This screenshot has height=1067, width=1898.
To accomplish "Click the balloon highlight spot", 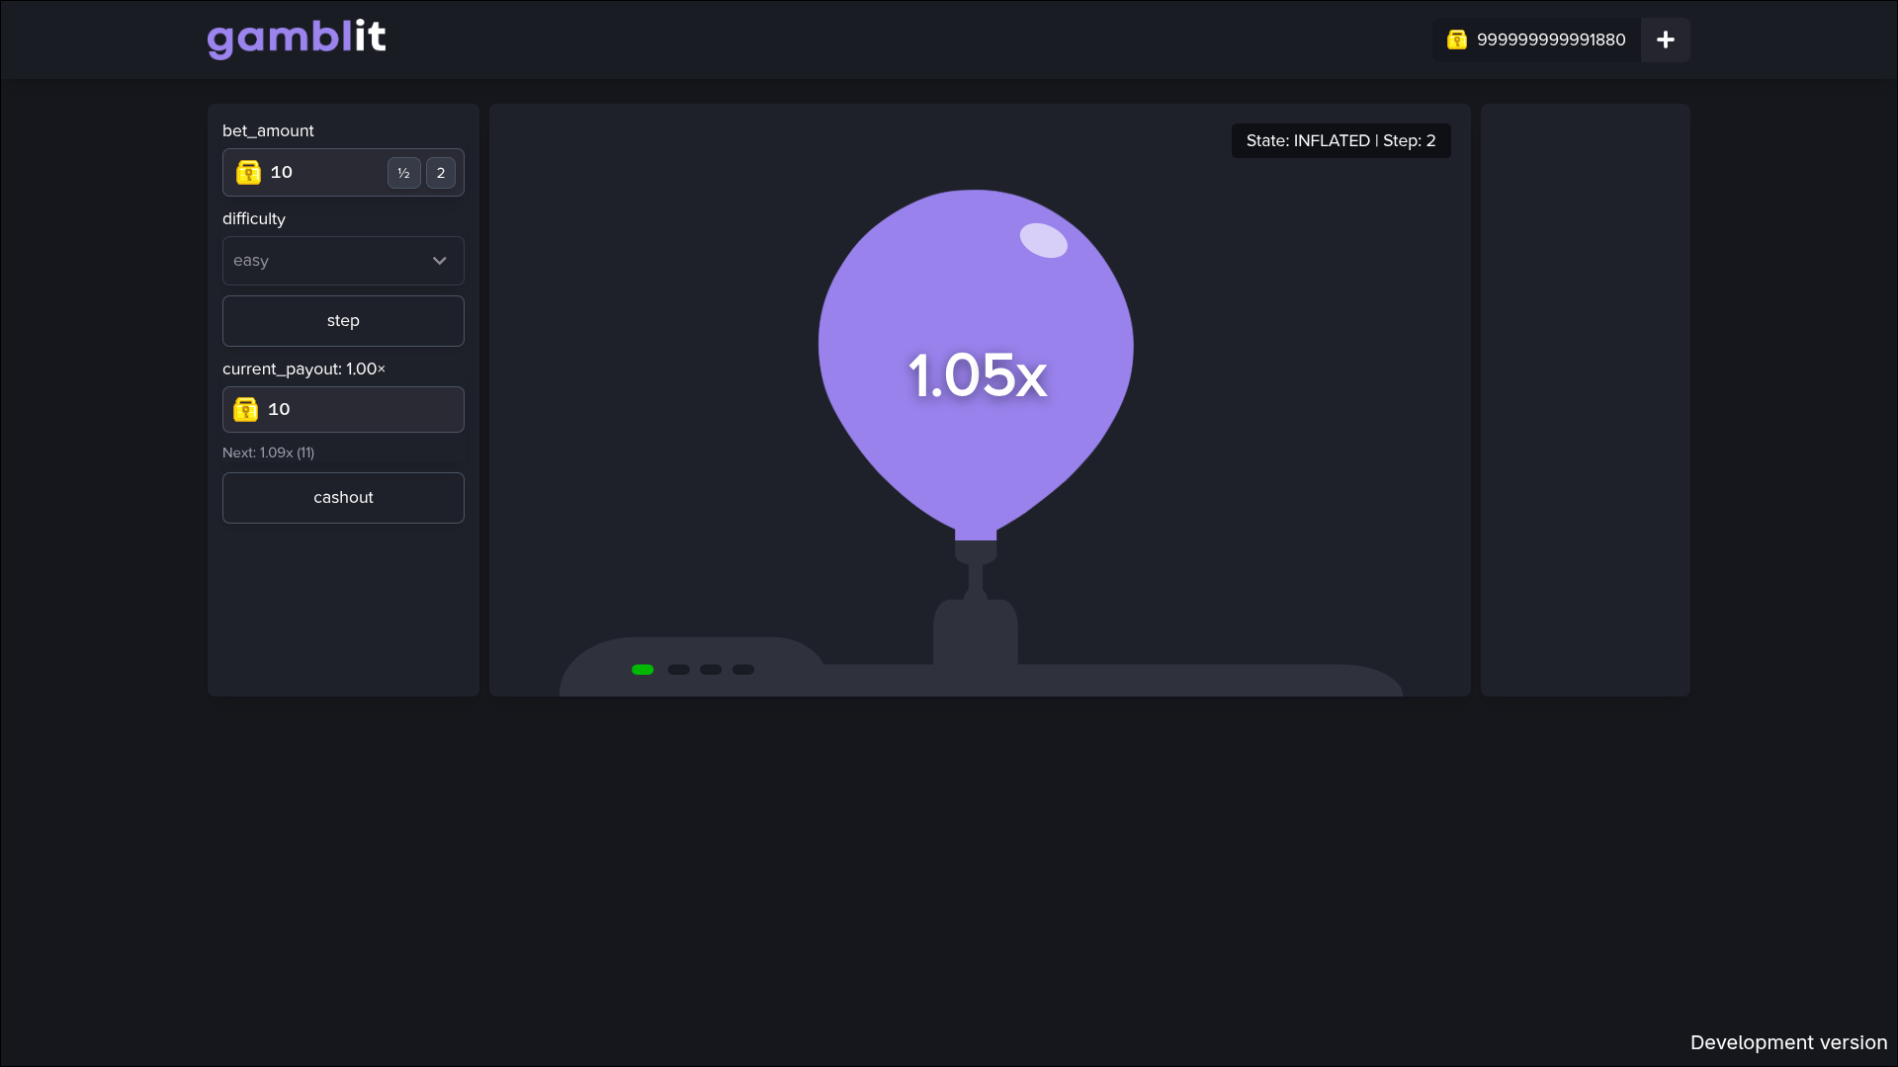I will click(1043, 240).
